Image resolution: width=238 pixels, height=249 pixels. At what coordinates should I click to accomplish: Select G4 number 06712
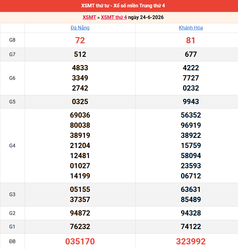[x=191, y=176]
